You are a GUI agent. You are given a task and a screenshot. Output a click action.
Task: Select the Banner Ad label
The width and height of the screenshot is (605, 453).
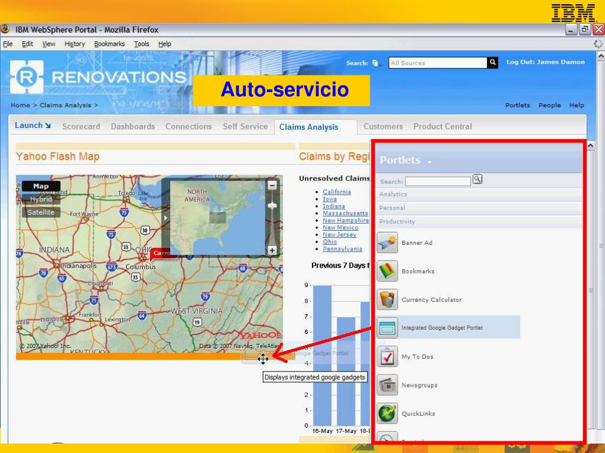pyautogui.click(x=417, y=242)
